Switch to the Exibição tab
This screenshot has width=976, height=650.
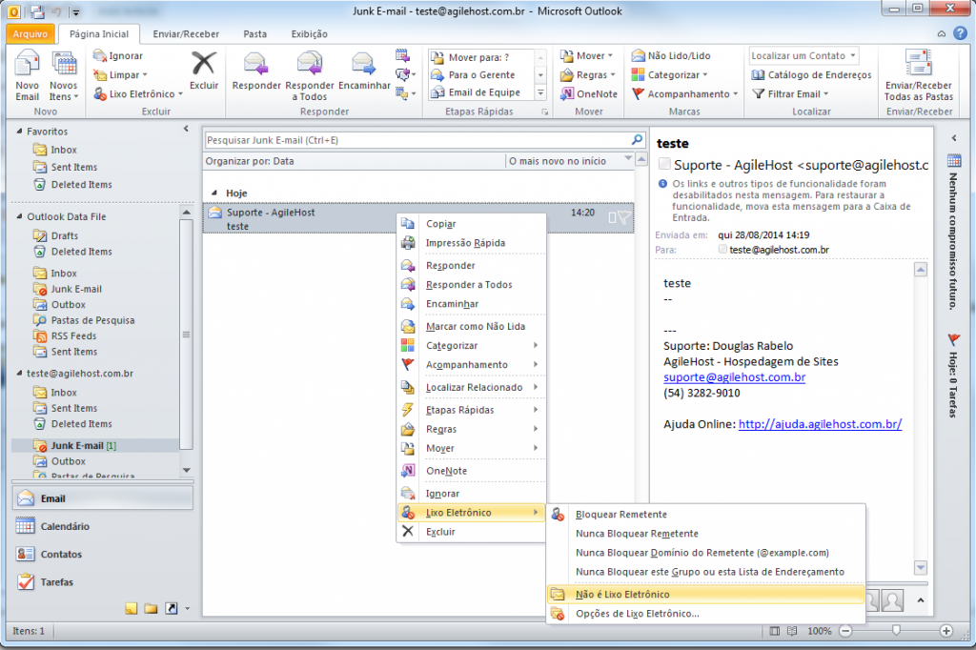(310, 33)
